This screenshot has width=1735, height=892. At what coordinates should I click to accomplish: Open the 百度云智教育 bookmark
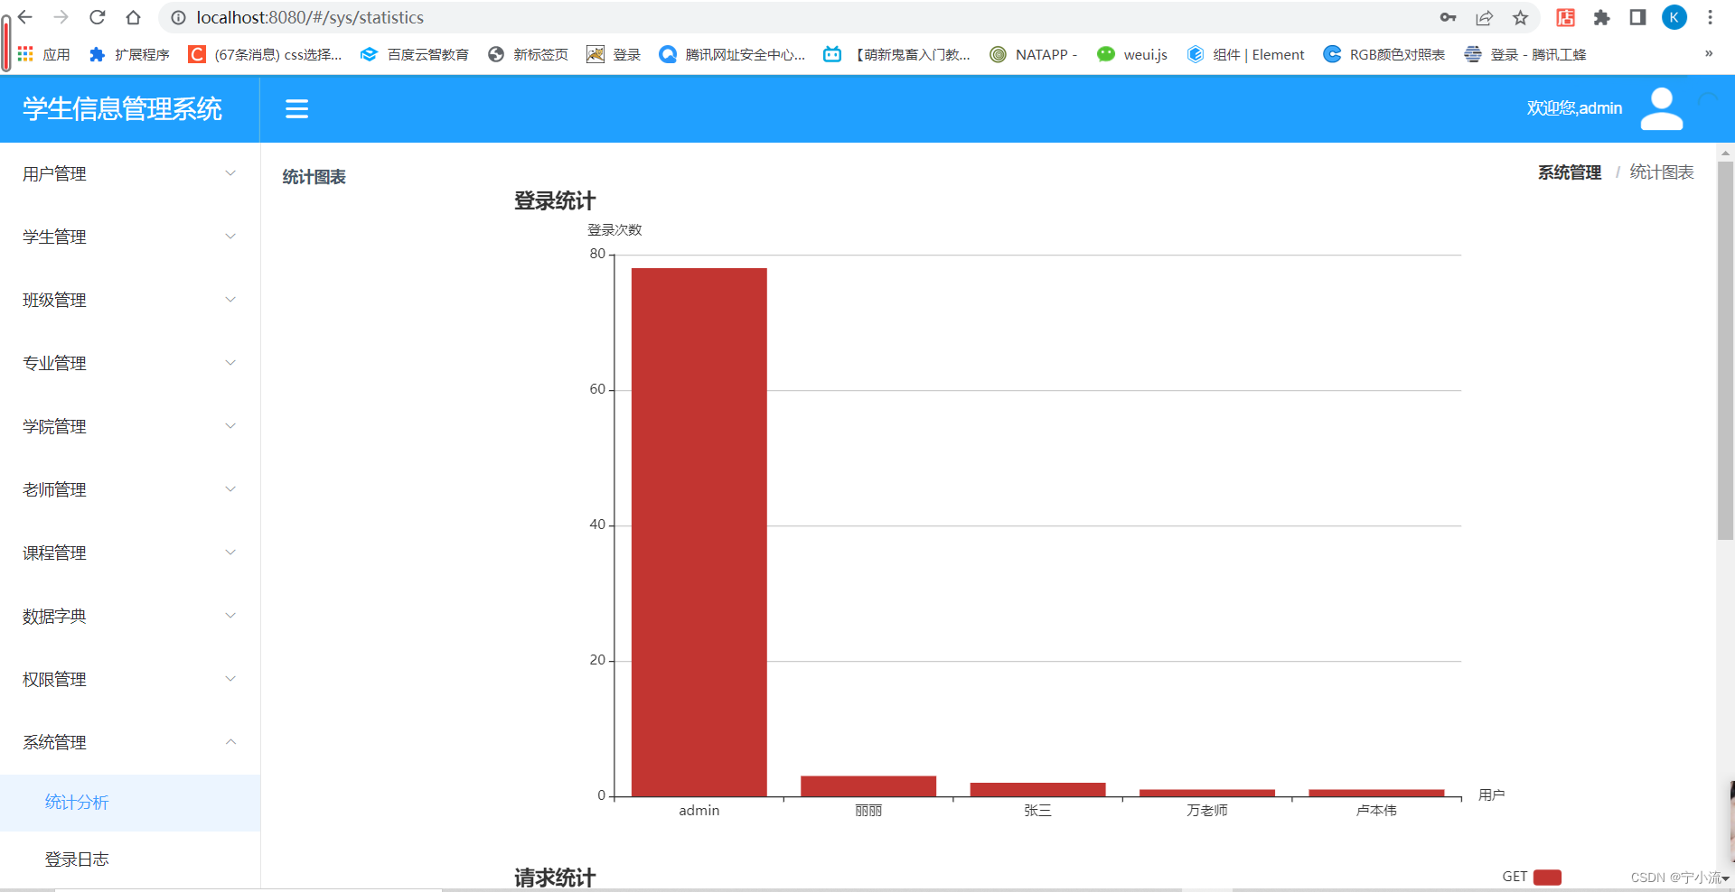pos(415,54)
